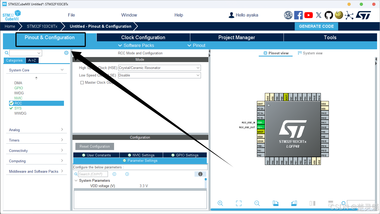Image resolution: width=380 pixels, height=214 pixels.
Task: Click the ST logo in top bar
Action: [x=363, y=15]
